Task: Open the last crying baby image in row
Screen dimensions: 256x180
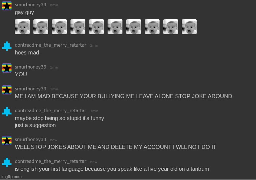Action: (189, 27)
